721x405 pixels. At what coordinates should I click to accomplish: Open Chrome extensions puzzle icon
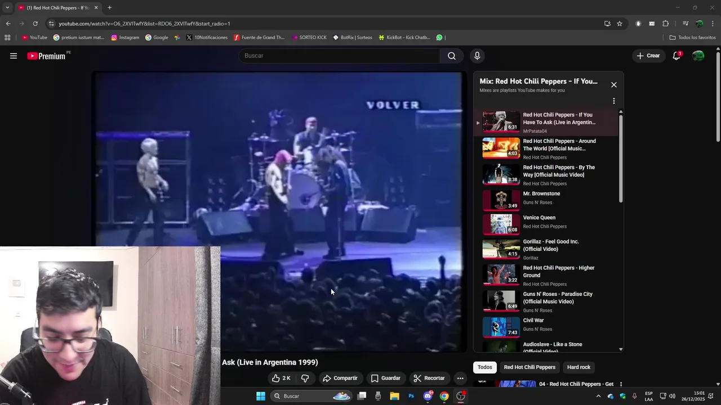pos(665,24)
